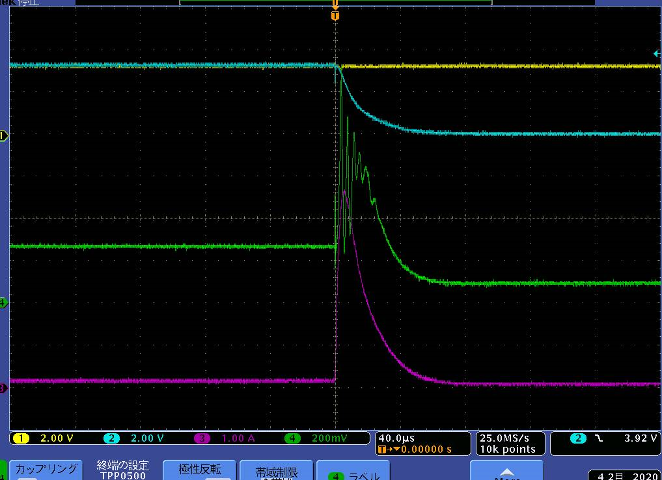Click the cyan trigger level arrow at right edge

[657, 53]
